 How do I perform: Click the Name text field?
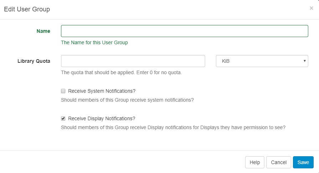click(x=184, y=31)
